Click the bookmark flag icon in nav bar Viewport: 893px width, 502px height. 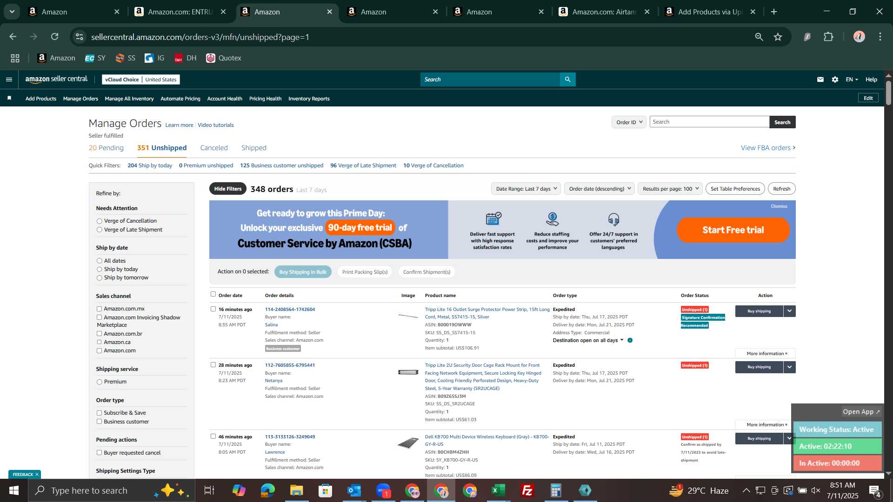click(x=9, y=98)
